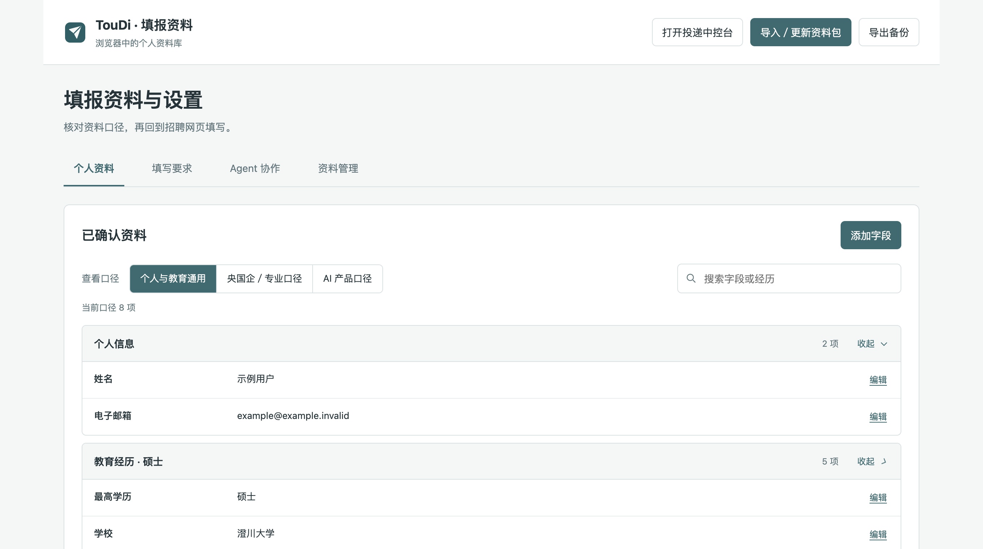Image resolution: width=983 pixels, height=549 pixels.
Task: Click the 最高学历 field label
Action: pos(112,496)
